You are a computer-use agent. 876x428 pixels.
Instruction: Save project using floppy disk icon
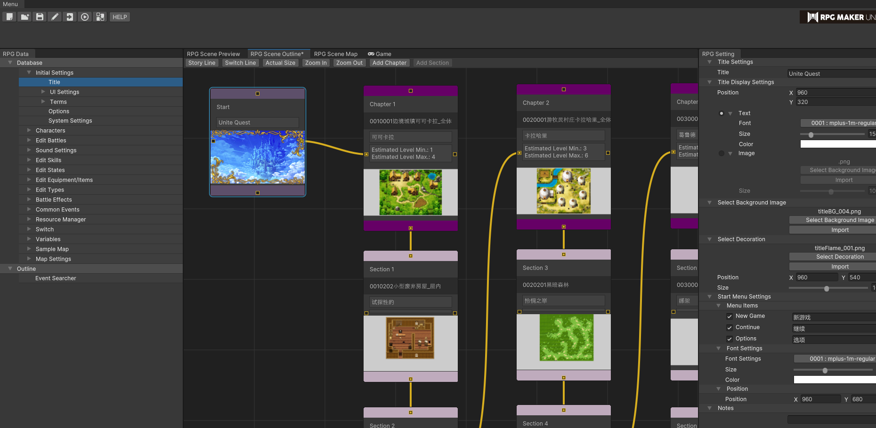point(40,17)
